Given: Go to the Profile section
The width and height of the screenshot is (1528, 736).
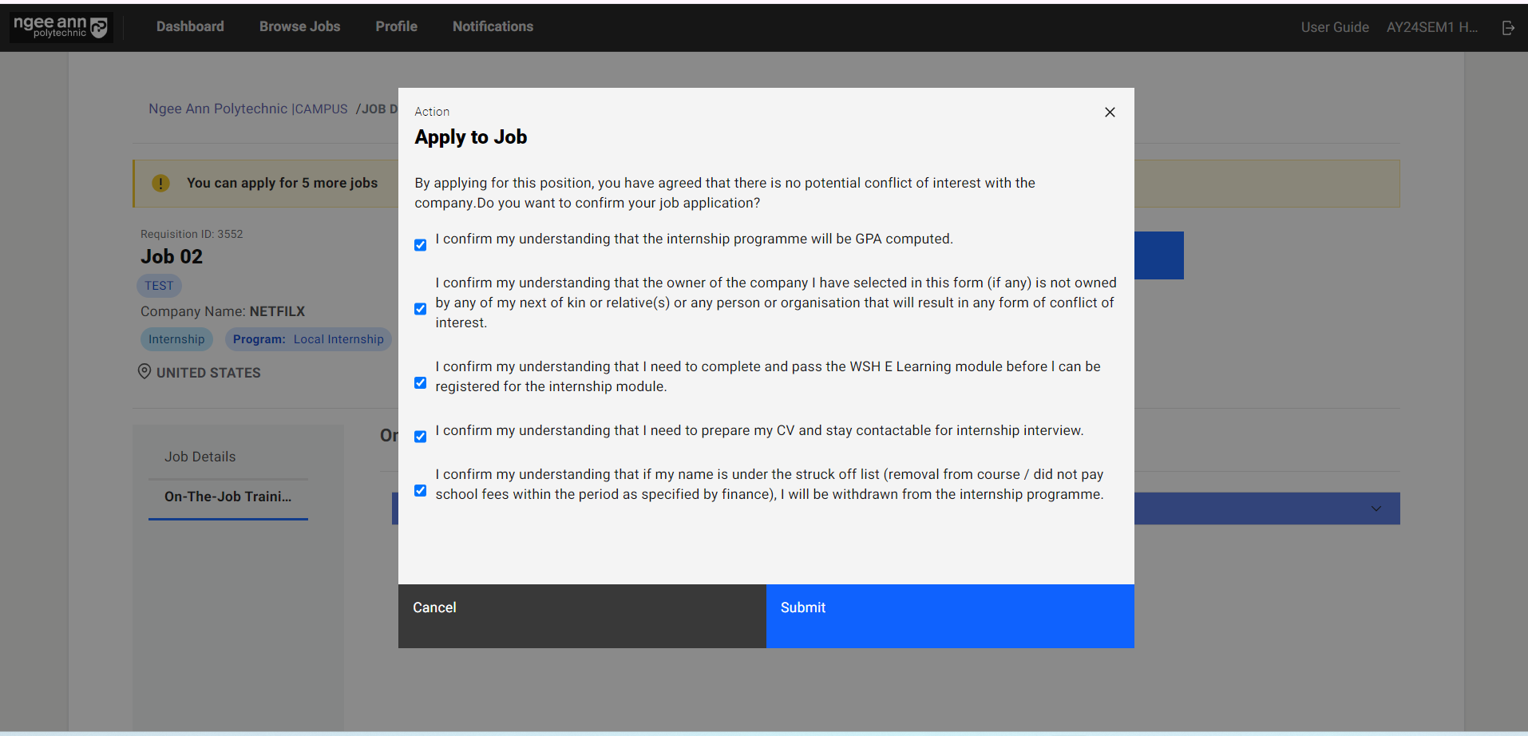Looking at the screenshot, I should [396, 26].
